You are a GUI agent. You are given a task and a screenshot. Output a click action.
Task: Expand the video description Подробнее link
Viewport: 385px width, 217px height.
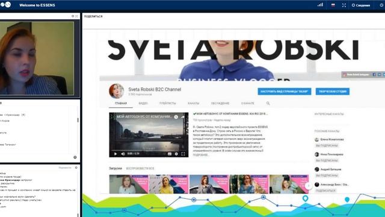(200, 155)
